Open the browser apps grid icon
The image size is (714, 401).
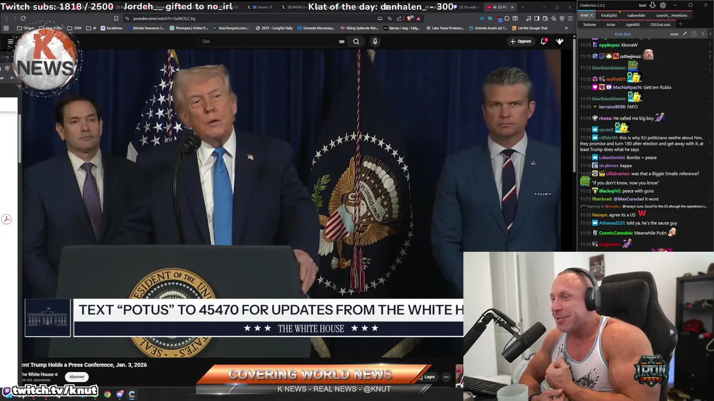(6, 28)
